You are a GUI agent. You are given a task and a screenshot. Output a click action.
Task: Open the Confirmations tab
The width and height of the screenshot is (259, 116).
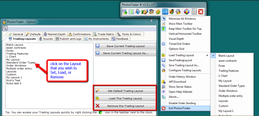click(80, 34)
